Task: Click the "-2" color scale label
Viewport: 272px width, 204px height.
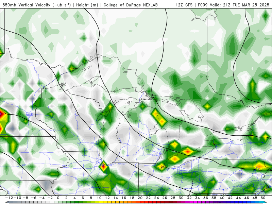Action: (50, 198)
